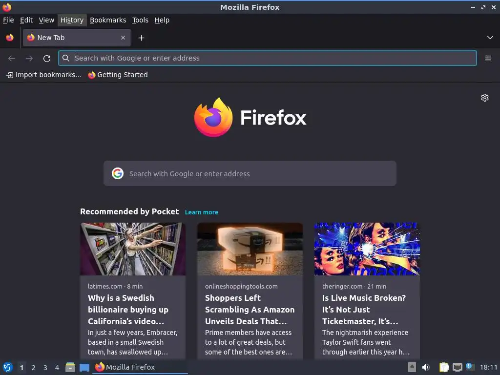Click the magnifier icon in address bar
The width and height of the screenshot is (500, 375).
coord(66,58)
